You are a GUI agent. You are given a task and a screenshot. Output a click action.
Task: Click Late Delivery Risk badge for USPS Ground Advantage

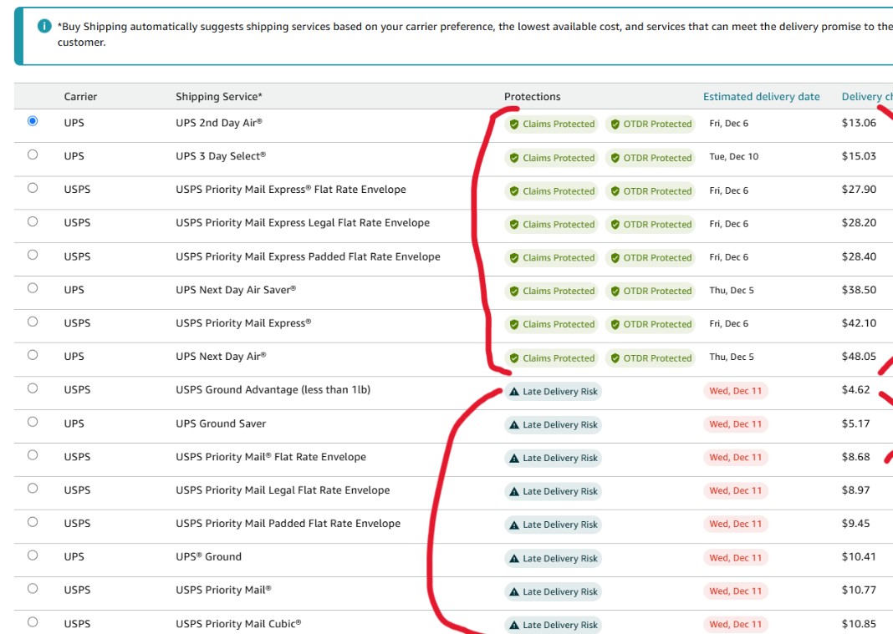(553, 392)
